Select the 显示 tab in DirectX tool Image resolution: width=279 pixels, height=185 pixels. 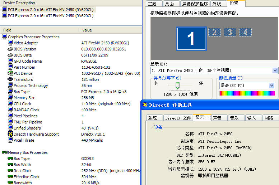coord(202,117)
